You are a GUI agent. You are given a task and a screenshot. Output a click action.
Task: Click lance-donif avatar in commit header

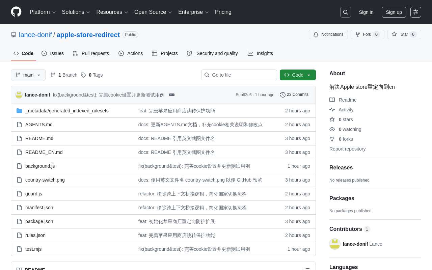19,95
